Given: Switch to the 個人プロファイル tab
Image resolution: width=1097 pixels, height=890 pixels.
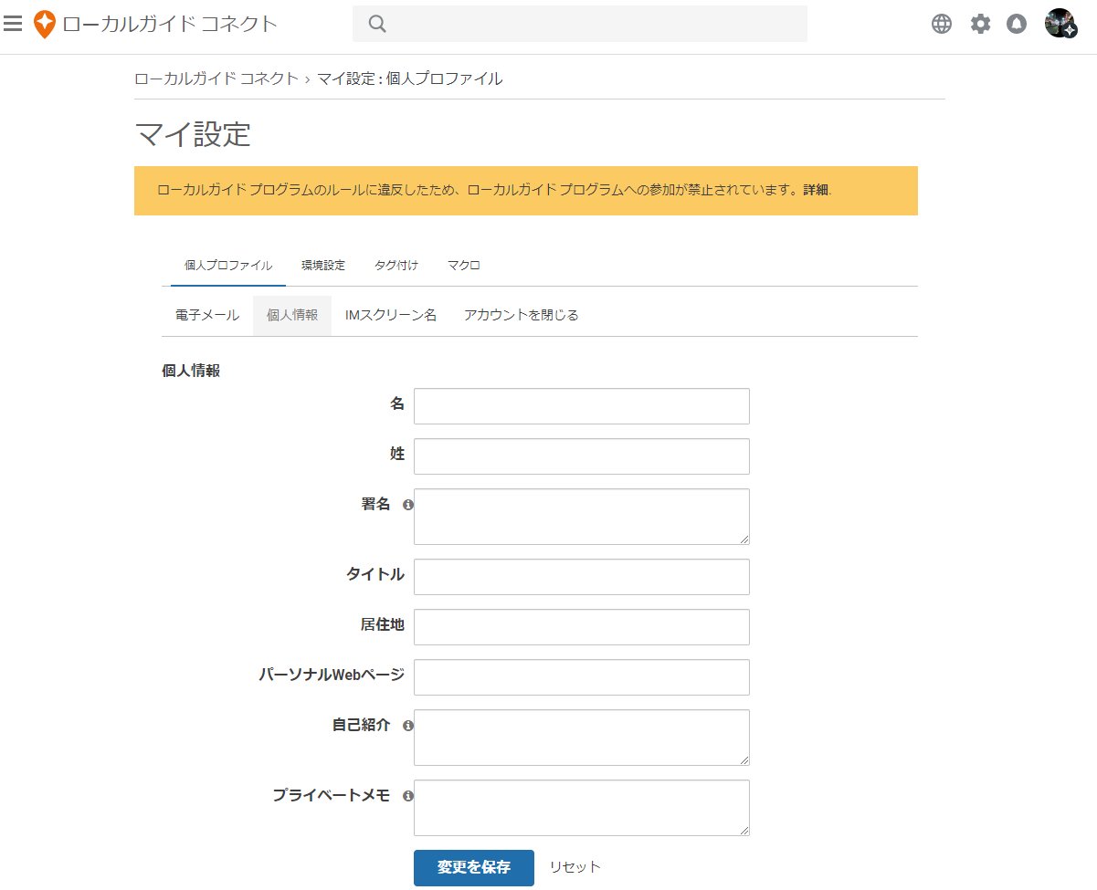Looking at the screenshot, I should coord(228,266).
